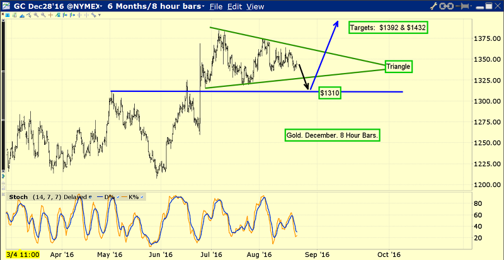Click the orange K% line color sample

pyautogui.click(x=124, y=197)
